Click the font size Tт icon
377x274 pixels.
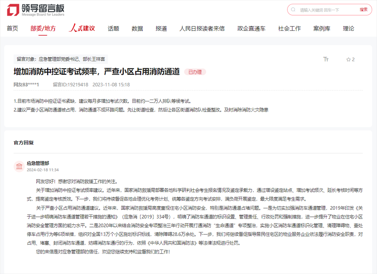326,59
